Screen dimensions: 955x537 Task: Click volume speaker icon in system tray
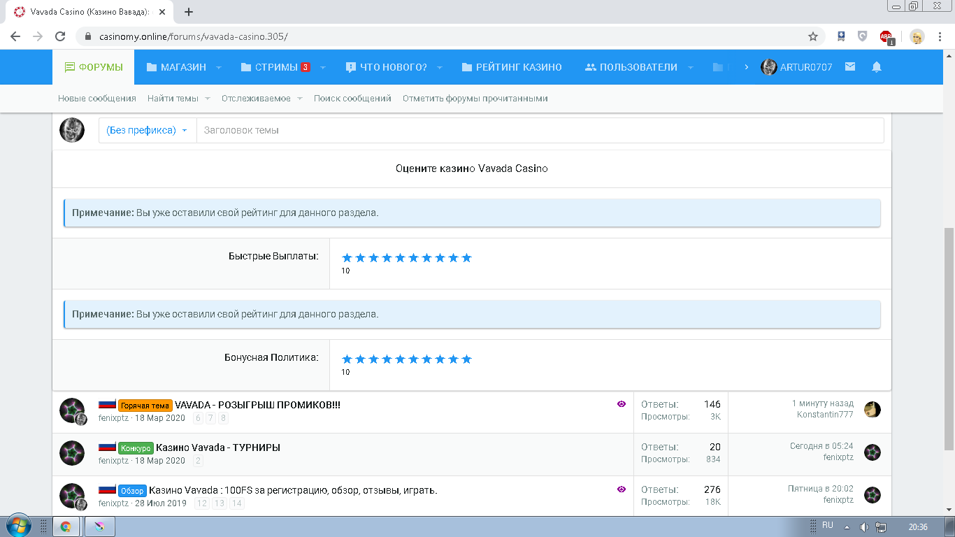coord(864,527)
